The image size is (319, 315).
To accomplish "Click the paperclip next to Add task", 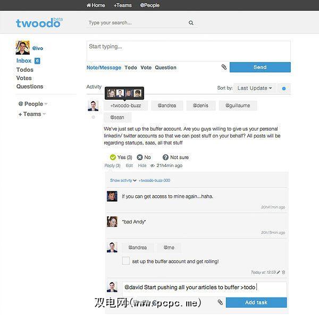I will click(220, 302).
